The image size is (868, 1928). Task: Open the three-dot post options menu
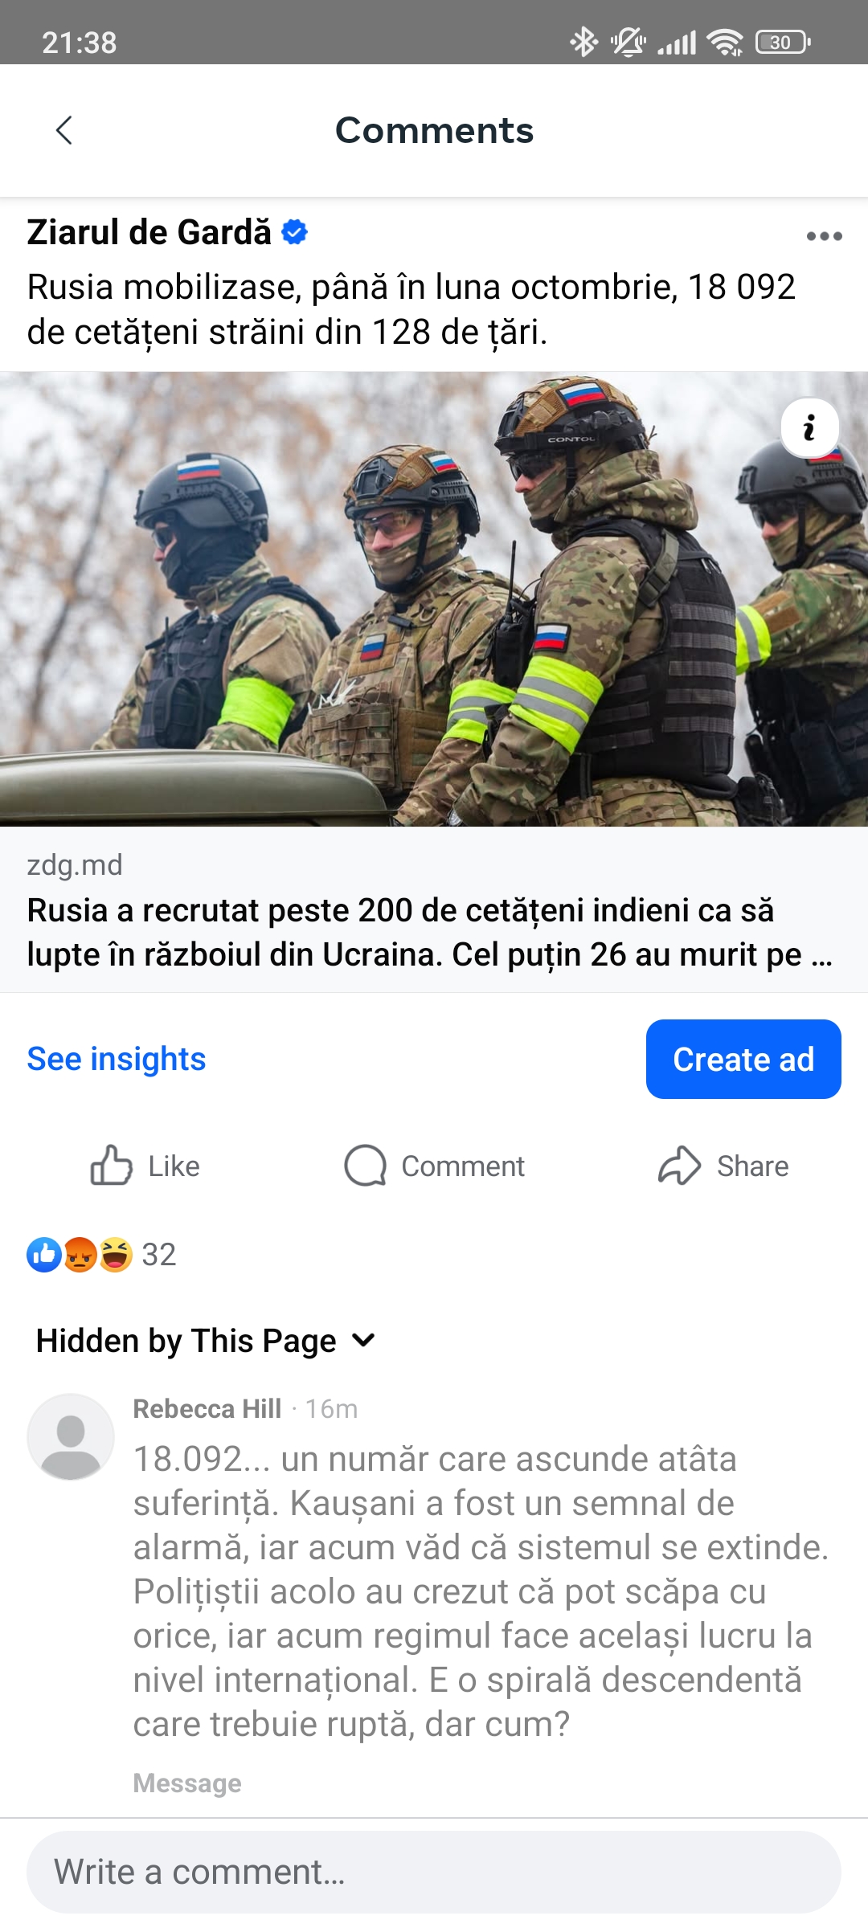[x=824, y=236]
